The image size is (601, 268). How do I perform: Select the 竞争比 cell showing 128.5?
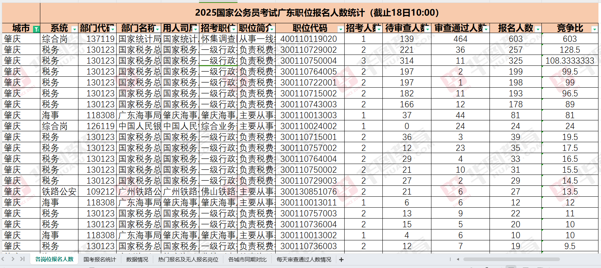point(570,50)
